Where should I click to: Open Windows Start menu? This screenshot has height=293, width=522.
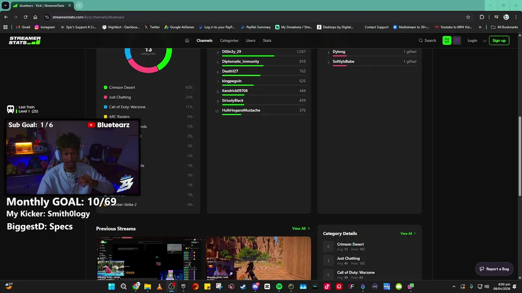click(111, 286)
